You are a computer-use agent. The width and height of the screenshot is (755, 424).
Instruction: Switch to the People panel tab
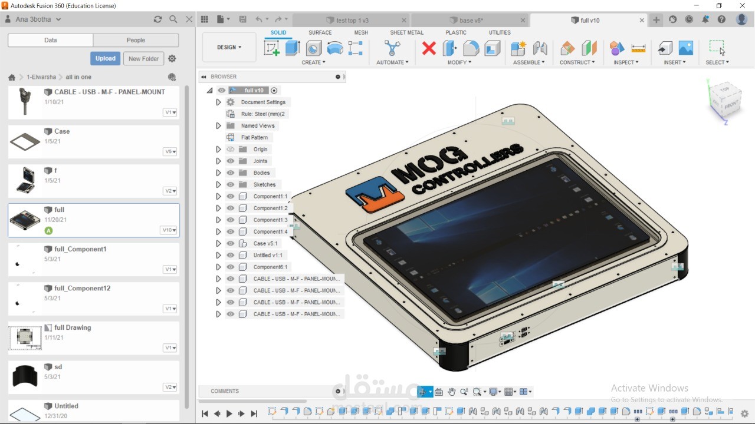tap(136, 40)
